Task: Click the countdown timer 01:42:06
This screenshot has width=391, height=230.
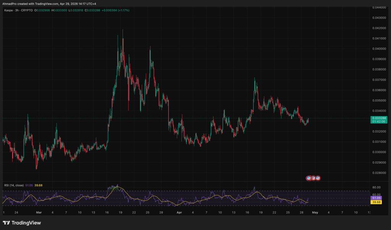Action: click(378, 123)
